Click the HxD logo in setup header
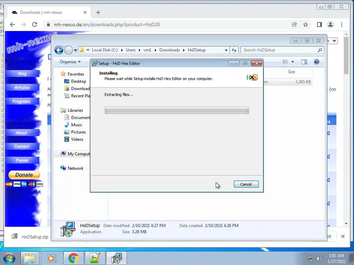Image resolution: width=354 pixels, height=265 pixels. pos(252,77)
